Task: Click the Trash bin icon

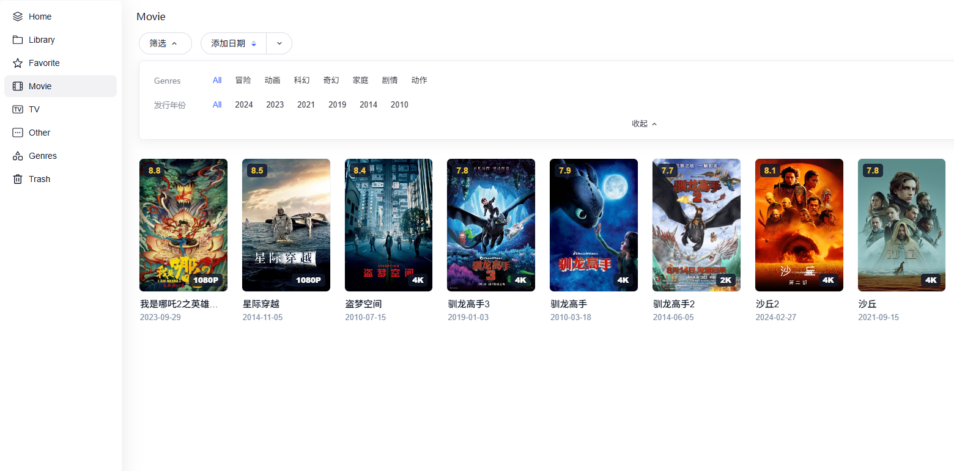Action: 18,179
